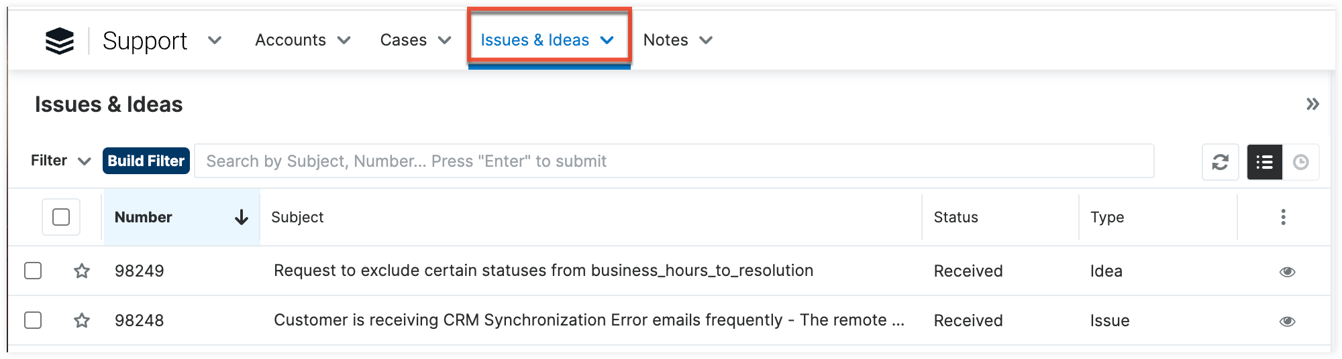
Task: Open the Notes tab
Action: [666, 40]
